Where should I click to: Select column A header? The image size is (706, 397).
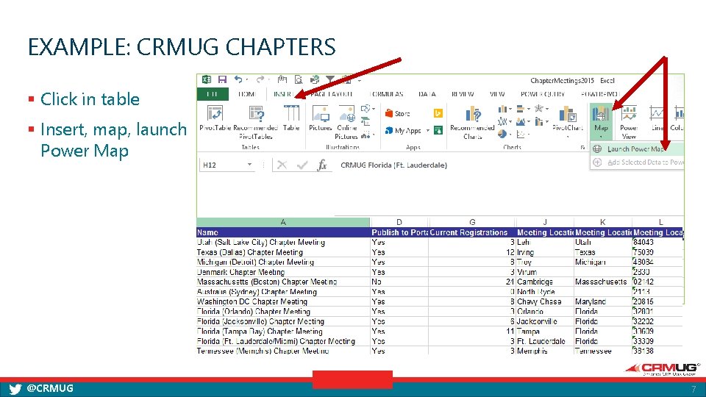(283, 222)
